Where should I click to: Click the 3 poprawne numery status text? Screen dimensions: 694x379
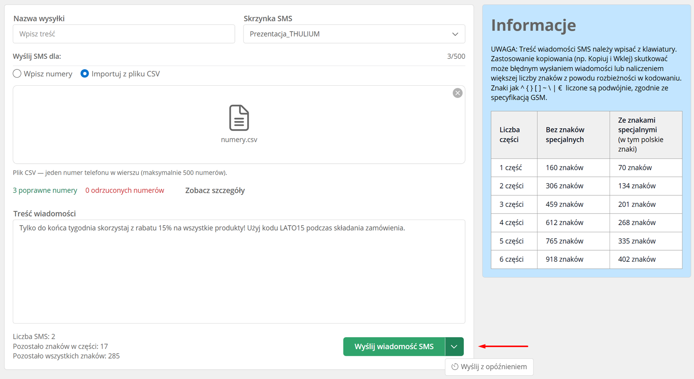point(45,191)
